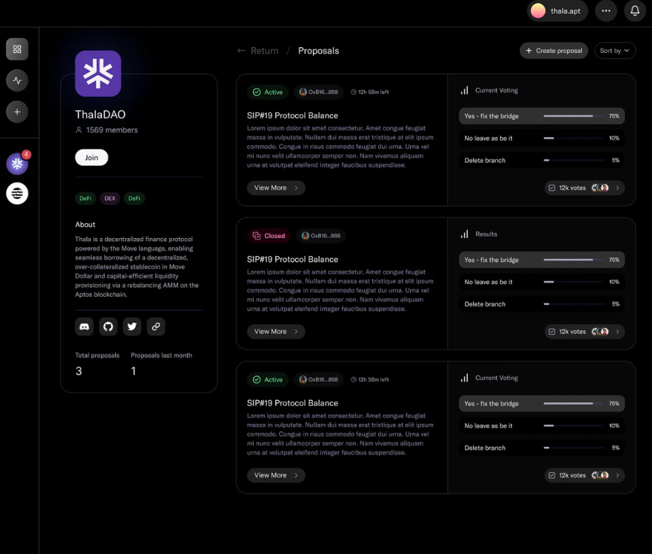The width and height of the screenshot is (652, 554).
Task: Open the thala.apt account button
Action: (557, 11)
